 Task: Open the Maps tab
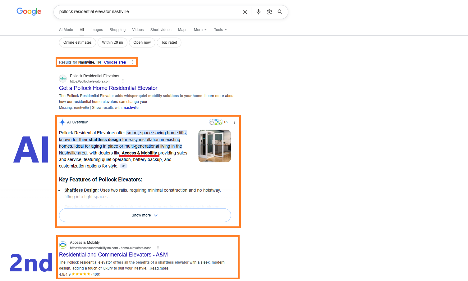tap(182, 30)
